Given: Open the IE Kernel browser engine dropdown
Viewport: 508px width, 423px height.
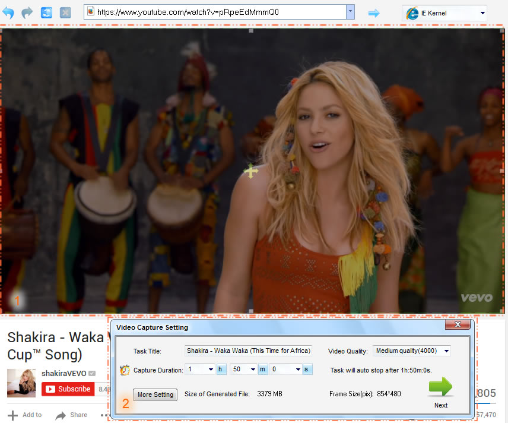Looking at the screenshot, I should coord(482,13).
